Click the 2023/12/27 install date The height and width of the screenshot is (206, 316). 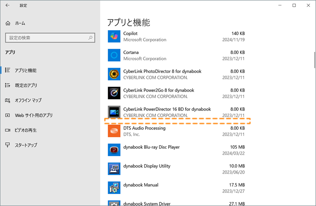(233, 191)
